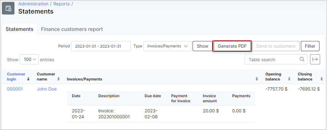
Task: Sort by Customer login column arrows
Action: coord(28,79)
